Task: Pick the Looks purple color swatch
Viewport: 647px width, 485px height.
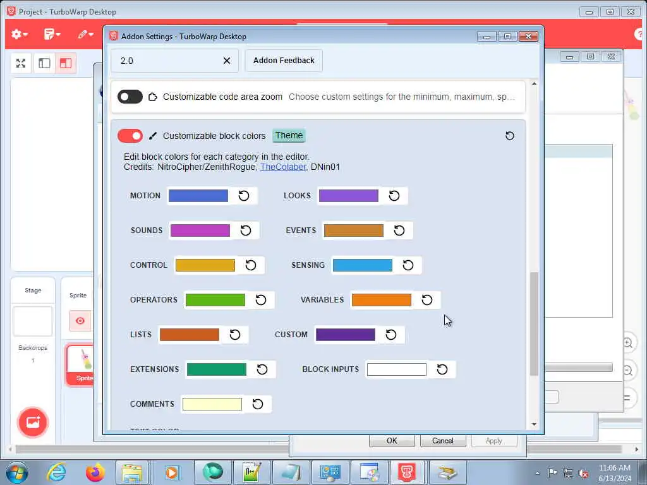Action: 349,196
